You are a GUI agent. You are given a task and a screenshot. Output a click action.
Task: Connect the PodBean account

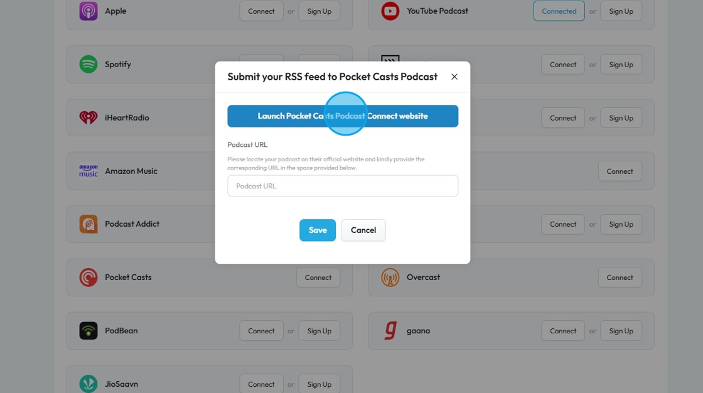click(x=261, y=331)
